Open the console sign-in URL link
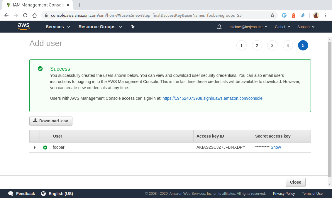This screenshot has height=198, width=332. pyautogui.click(x=212, y=98)
